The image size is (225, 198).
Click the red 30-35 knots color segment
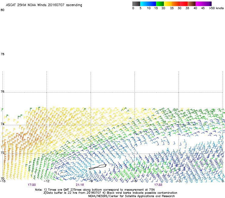pyautogui.click(x=184, y=4)
